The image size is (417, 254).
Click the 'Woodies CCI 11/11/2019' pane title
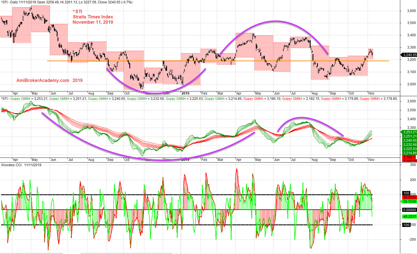tap(21, 165)
